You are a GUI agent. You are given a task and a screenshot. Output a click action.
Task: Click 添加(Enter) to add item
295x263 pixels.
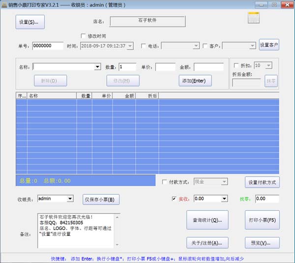(x=195, y=81)
